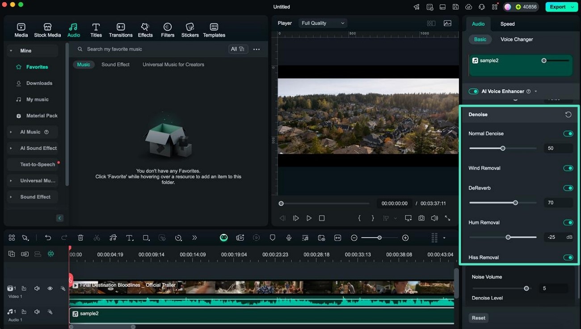The height and width of the screenshot is (329, 581).
Task: Click the DeReverb slider handle
Action: (515, 203)
